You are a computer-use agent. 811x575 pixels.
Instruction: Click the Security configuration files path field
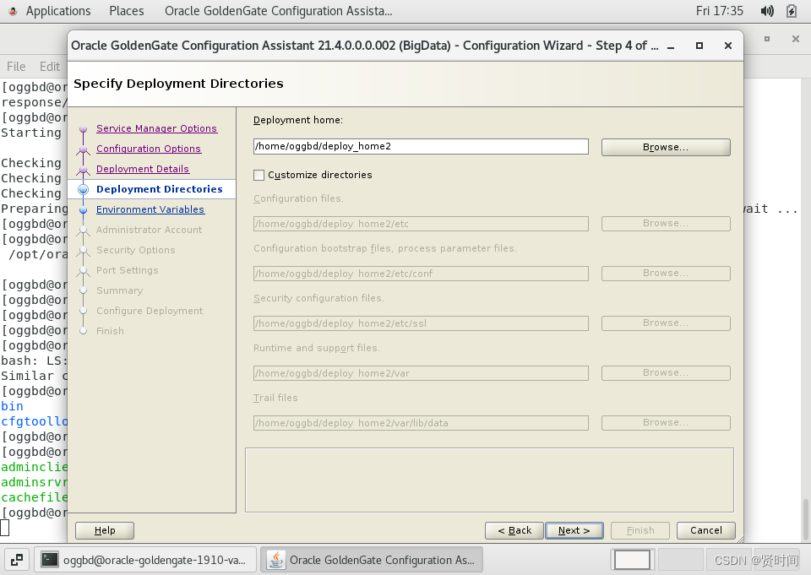tap(421, 323)
